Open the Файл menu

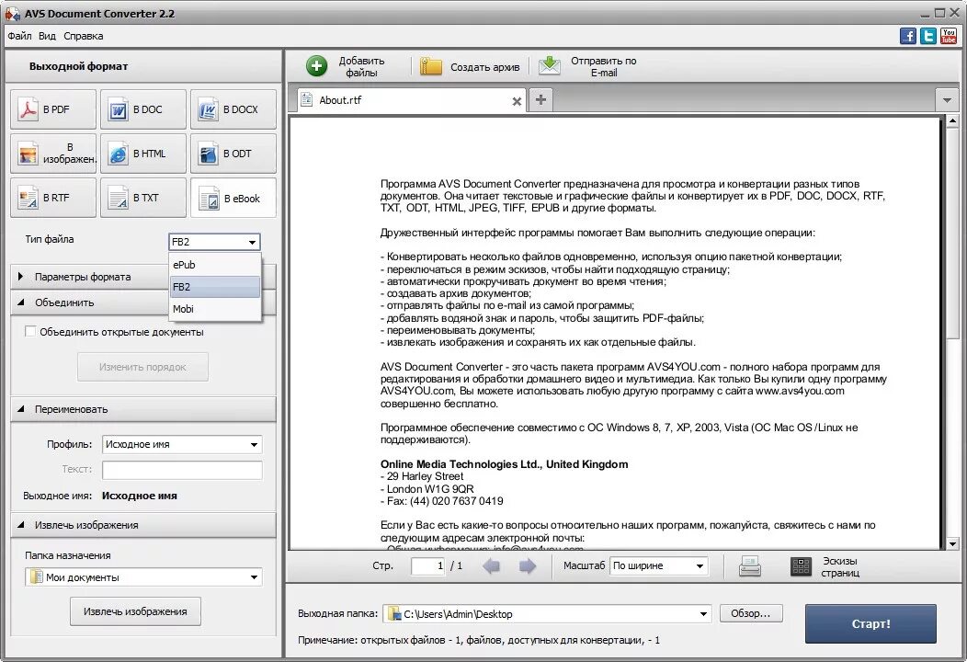[19, 36]
